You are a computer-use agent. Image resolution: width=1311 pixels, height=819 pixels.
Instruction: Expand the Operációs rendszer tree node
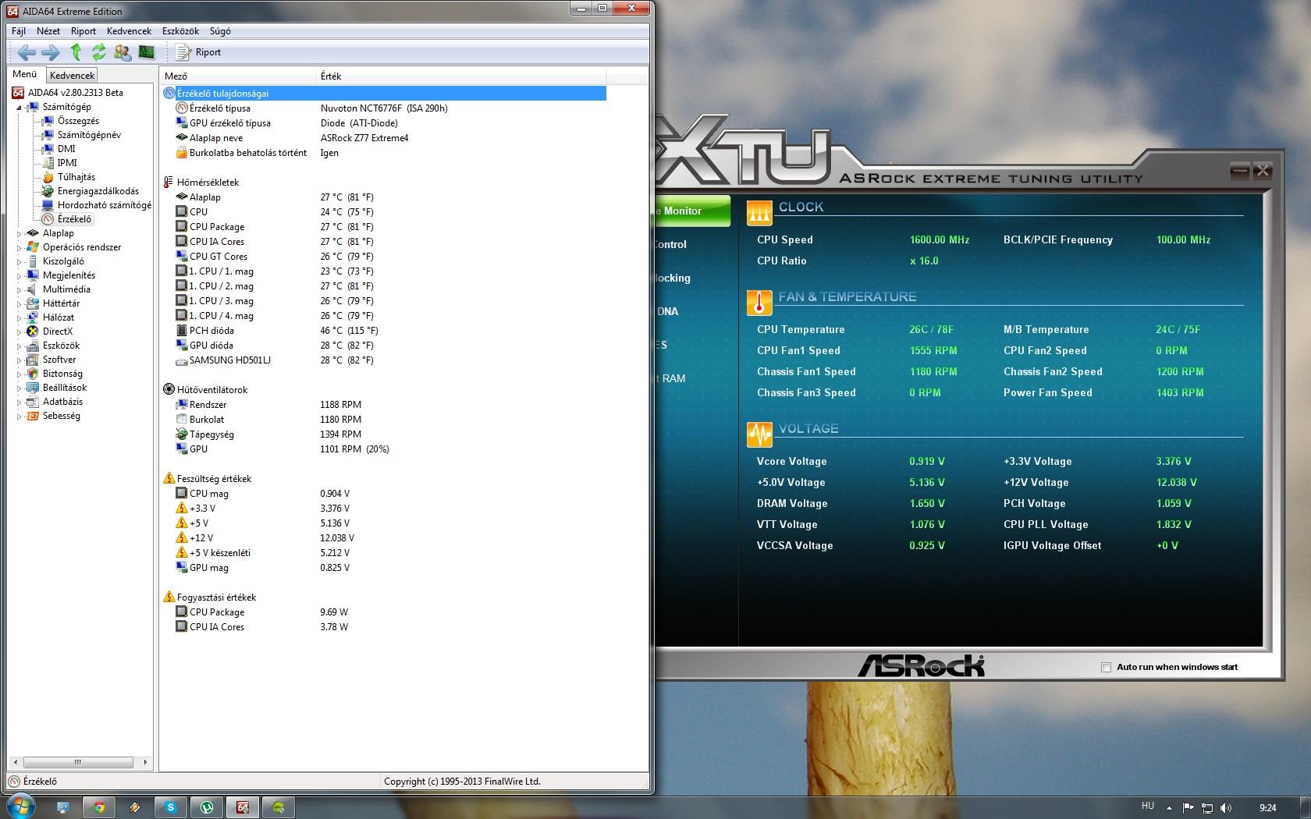(x=20, y=247)
